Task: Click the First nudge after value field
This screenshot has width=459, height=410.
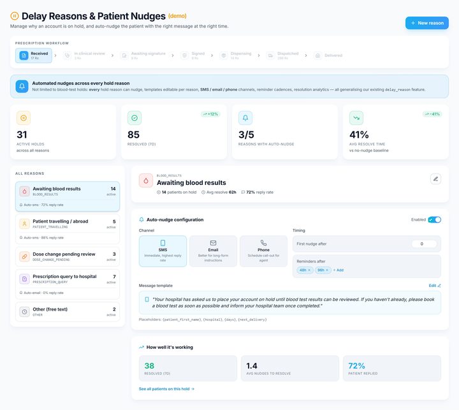Action: pyautogui.click(x=424, y=244)
